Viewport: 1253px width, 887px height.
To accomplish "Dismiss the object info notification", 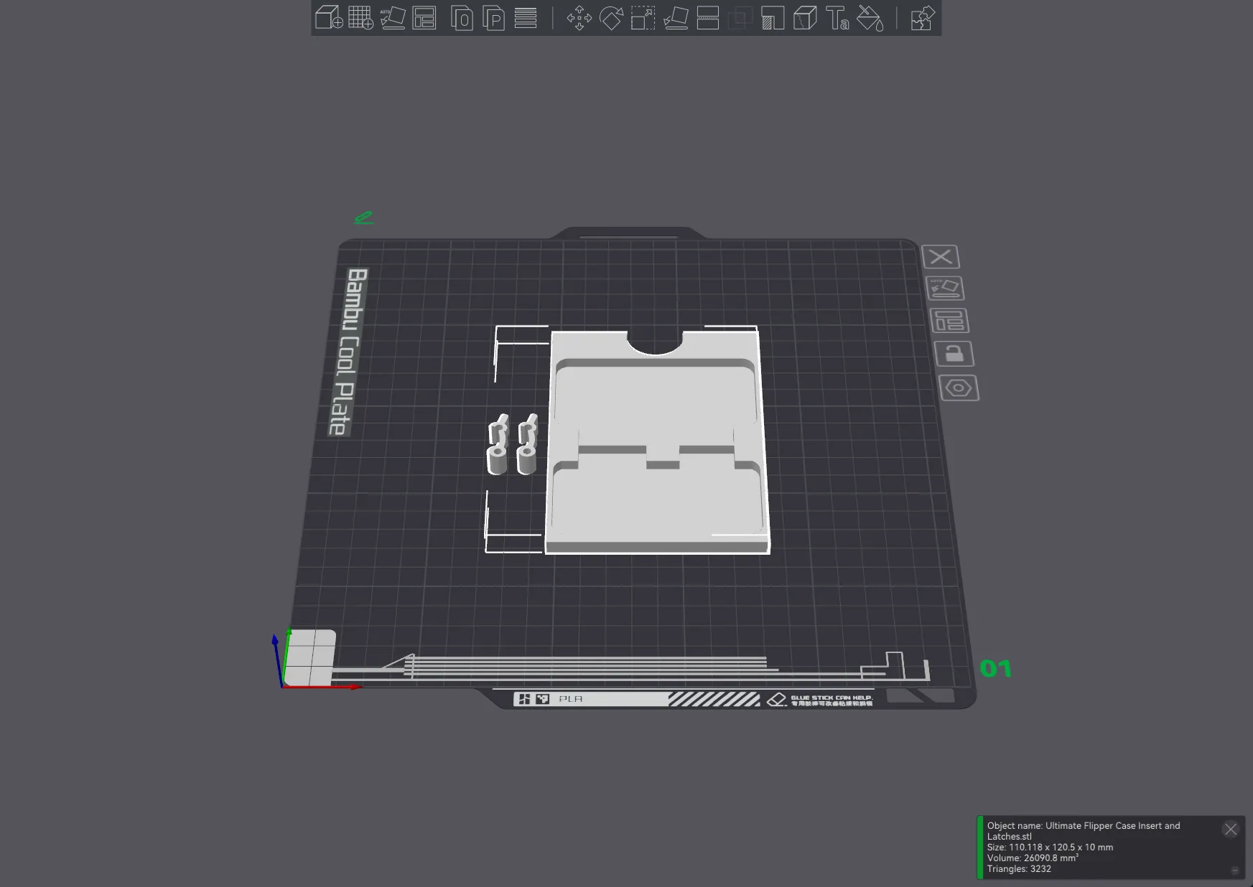I will [1230, 830].
